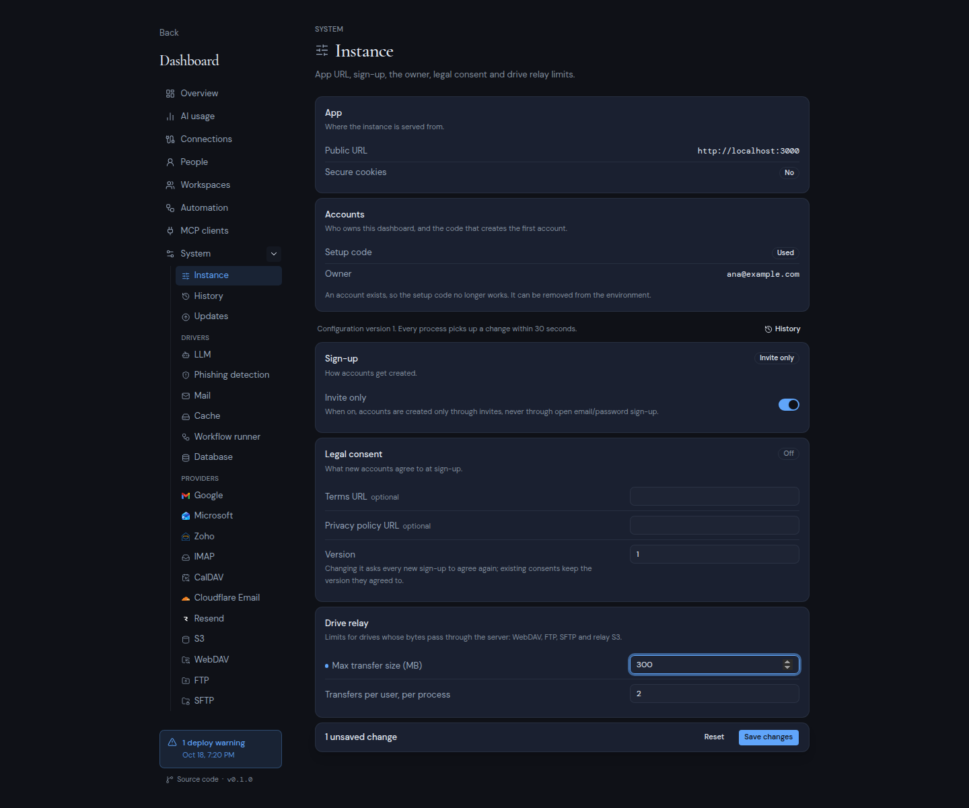Open the Source code link

click(x=197, y=779)
